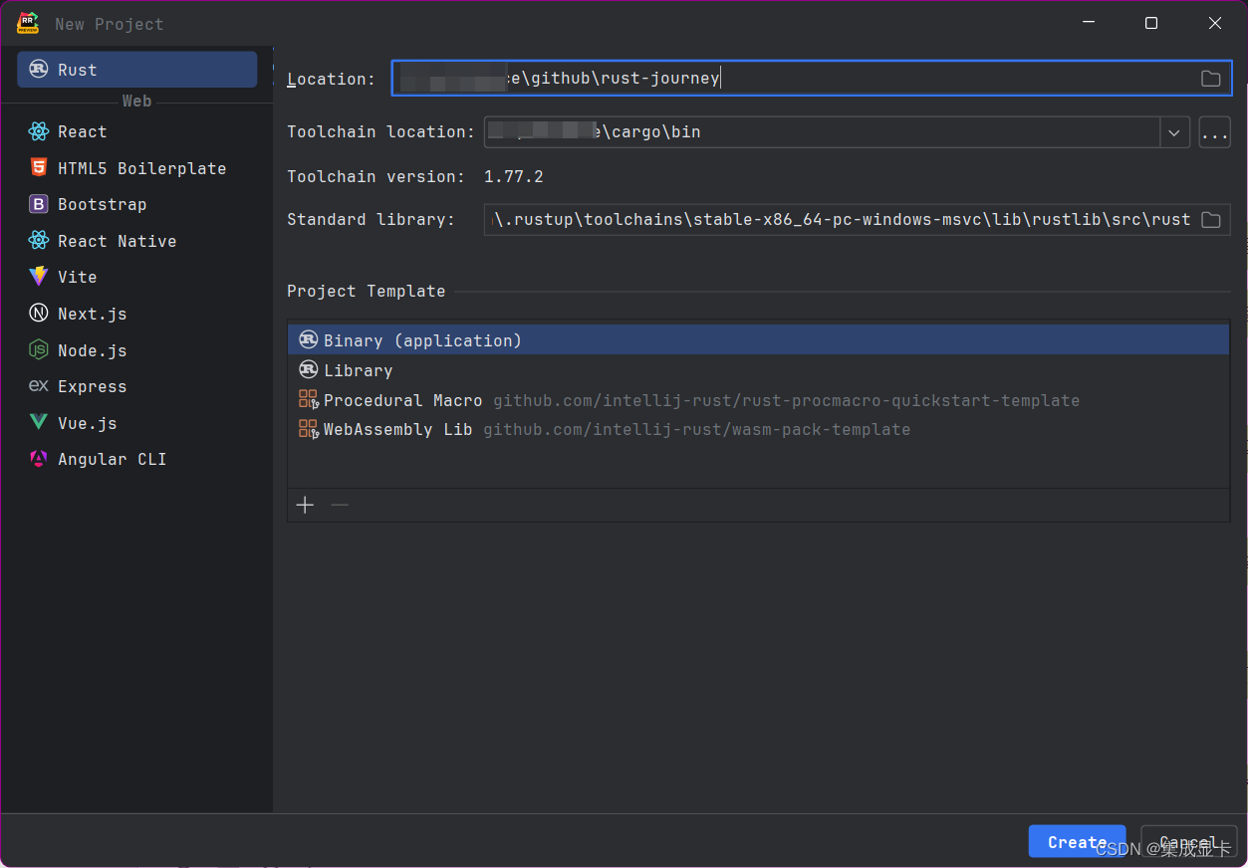Select the Express project type
The image size is (1248, 868).
click(x=92, y=386)
